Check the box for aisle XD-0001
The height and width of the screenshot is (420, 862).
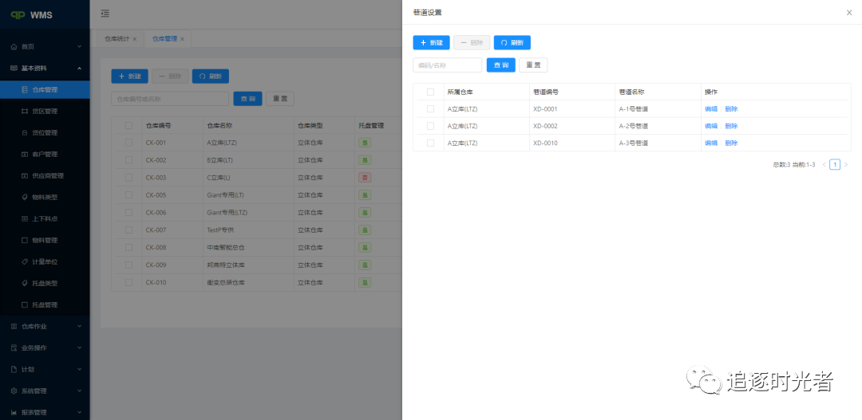pos(430,109)
